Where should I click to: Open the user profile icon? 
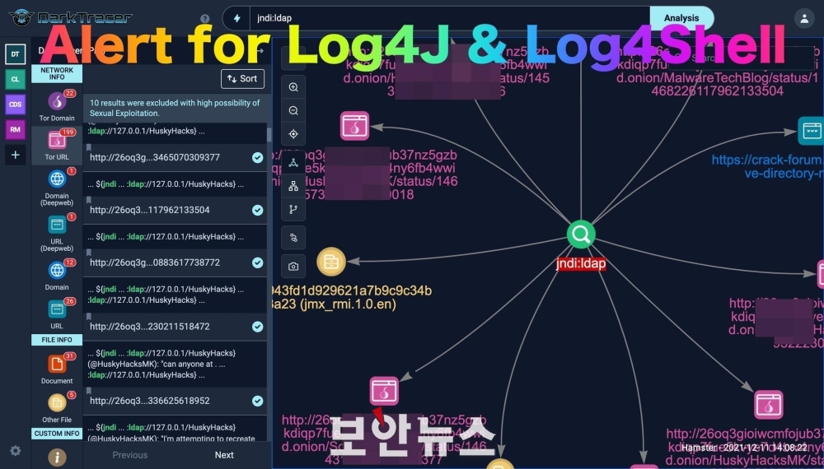tap(804, 18)
